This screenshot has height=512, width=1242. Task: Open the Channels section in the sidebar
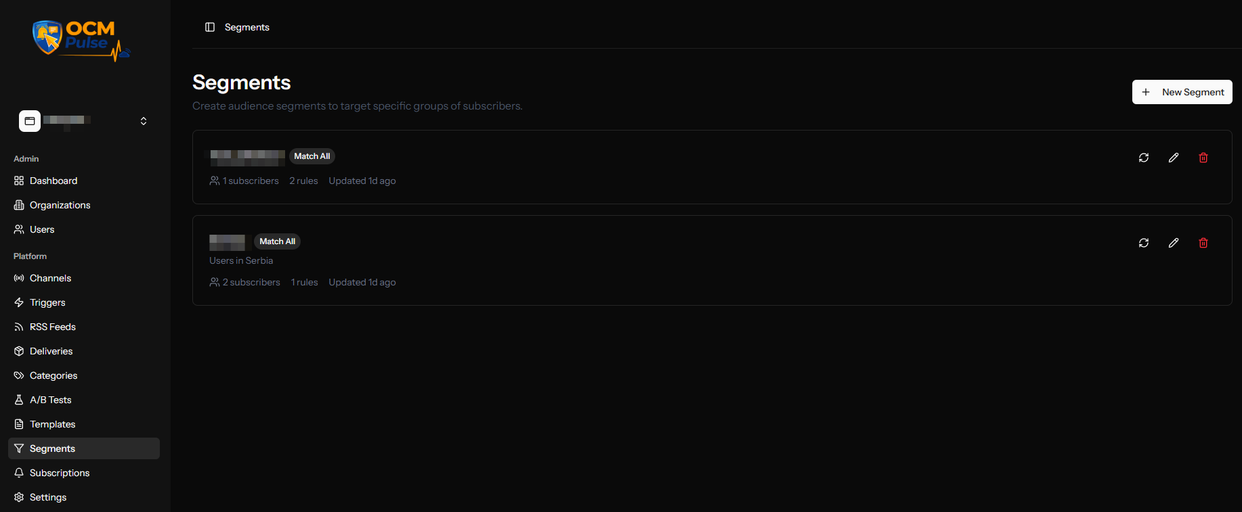pos(50,278)
